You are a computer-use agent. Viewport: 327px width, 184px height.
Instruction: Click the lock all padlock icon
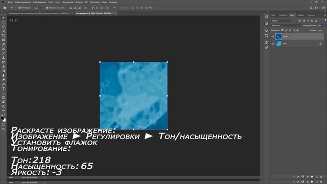(x=297, y=30)
